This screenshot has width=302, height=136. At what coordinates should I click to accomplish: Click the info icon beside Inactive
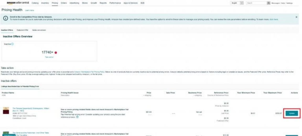[x=13, y=44]
